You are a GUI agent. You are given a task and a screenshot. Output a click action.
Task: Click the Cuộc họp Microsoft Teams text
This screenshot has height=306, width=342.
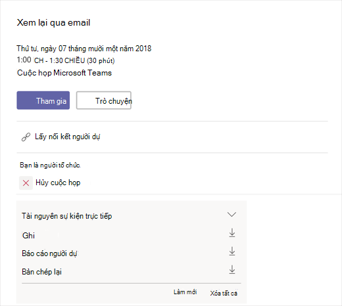coord(64,73)
